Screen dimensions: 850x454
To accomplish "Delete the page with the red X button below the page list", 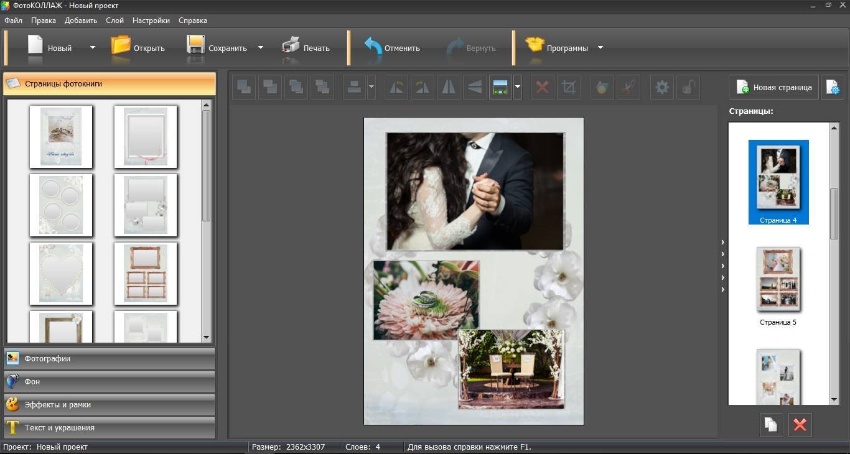I will tap(800, 425).
